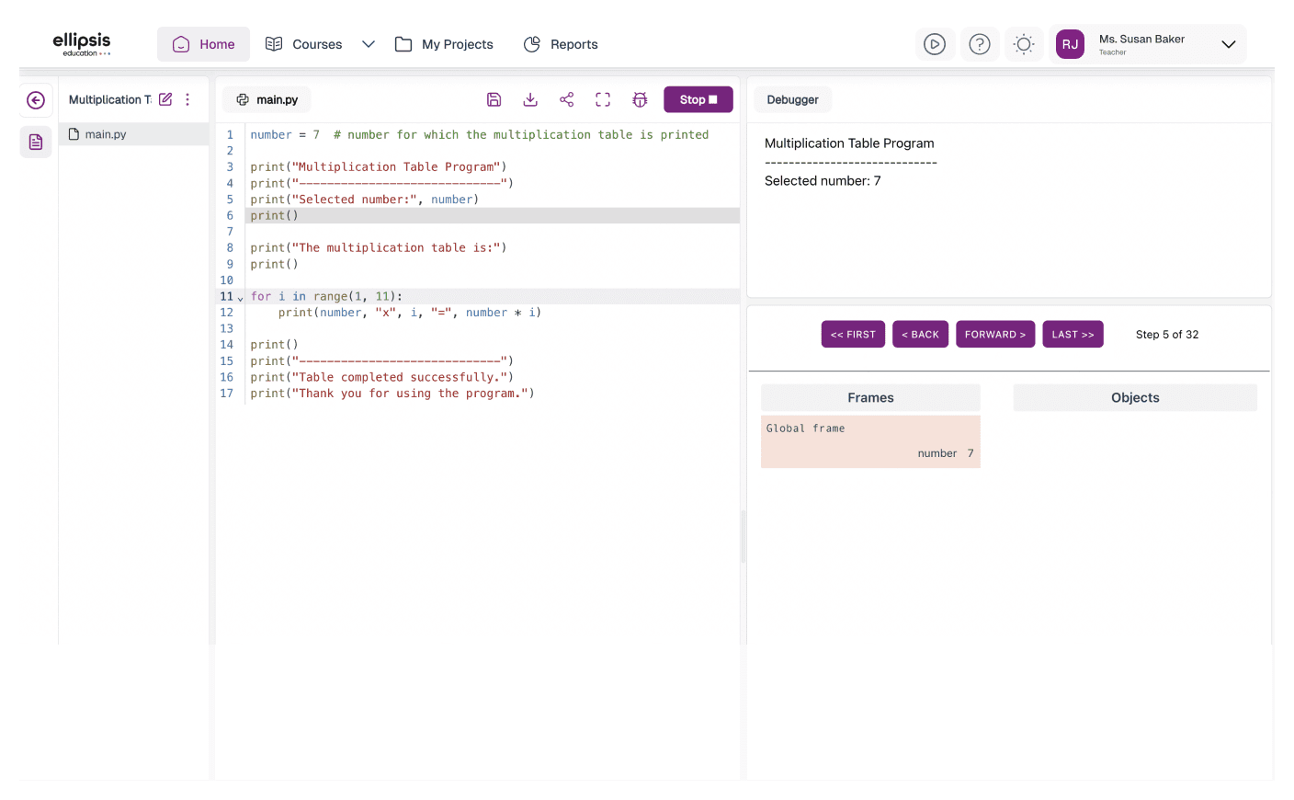The image size is (1294, 800).
Task: Enter fullscreen with the expand icon
Action: pyautogui.click(x=603, y=99)
